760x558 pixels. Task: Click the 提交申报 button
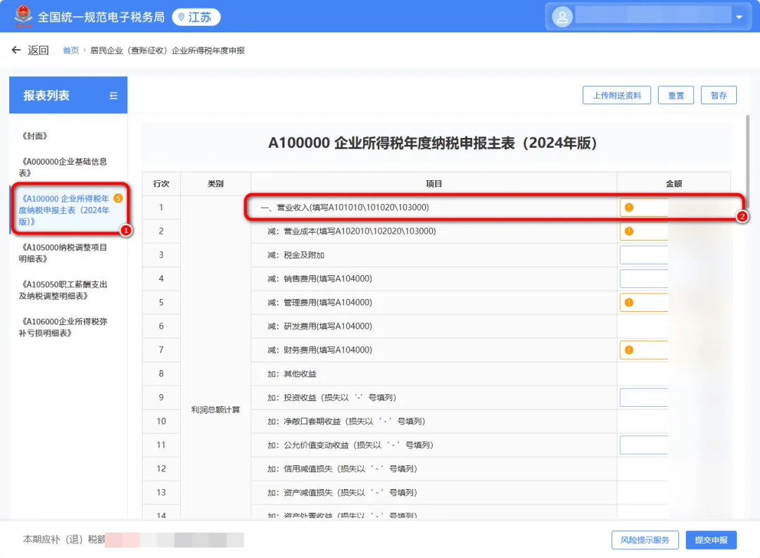coord(711,540)
